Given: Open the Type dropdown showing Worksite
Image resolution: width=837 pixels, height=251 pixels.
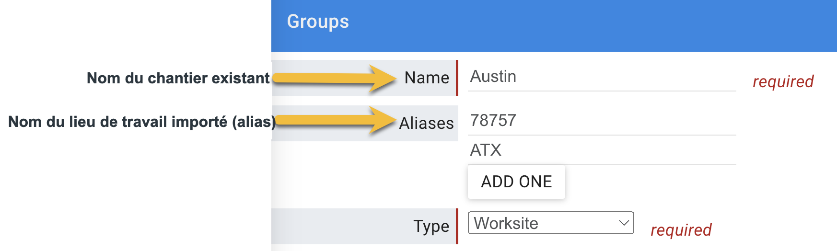Looking at the screenshot, I should pos(551,223).
